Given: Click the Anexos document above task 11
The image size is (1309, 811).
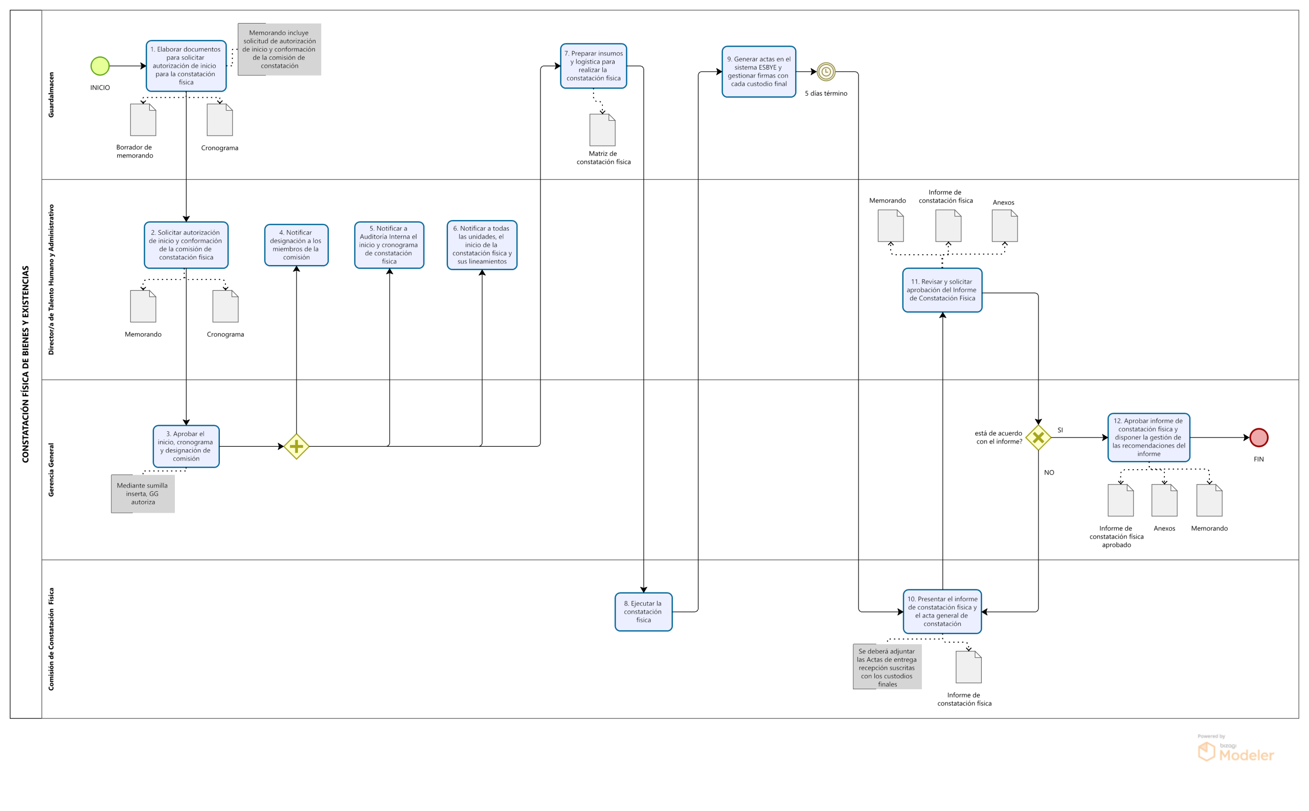Looking at the screenshot, I should pyautogui.click(x=1004, y=226).
